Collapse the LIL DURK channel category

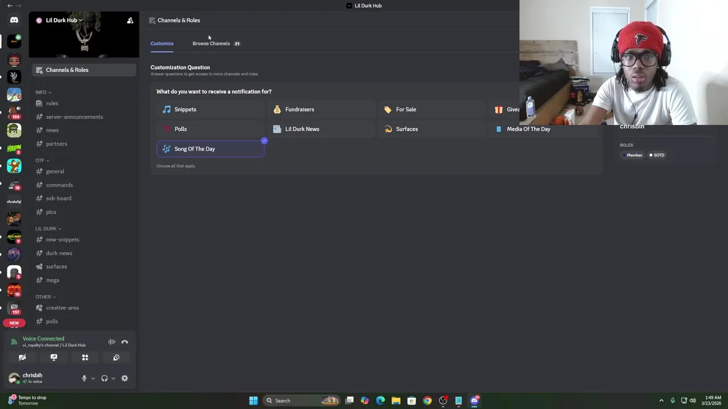click(48, 228)
